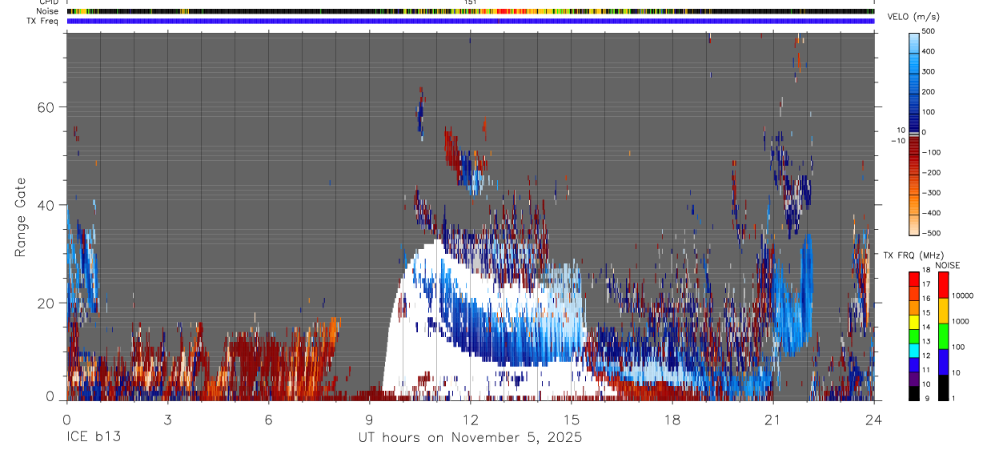Click the 18 label on TX FRQ scale

coord(925,271)
